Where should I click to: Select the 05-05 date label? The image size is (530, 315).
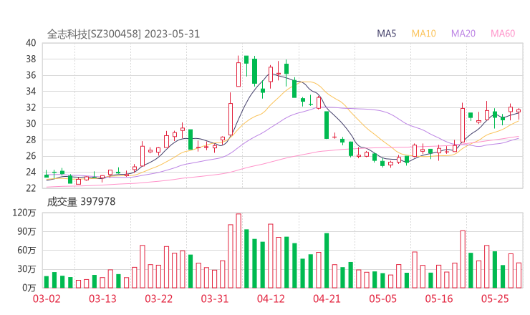pos(383,299)
